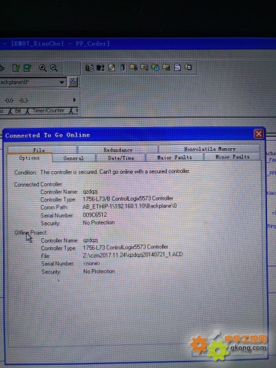
Task: Close the Connected To Go Online dialog
Action: click(x=259, y=134)
